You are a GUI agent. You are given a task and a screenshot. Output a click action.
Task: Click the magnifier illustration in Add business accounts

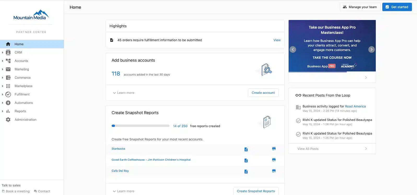267,70
